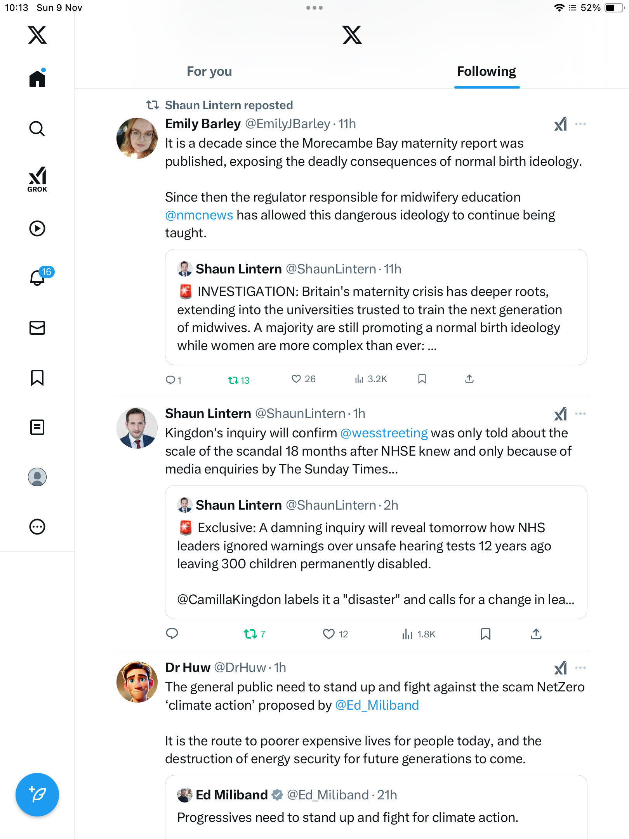Tap the compose post button

(37, 795)
